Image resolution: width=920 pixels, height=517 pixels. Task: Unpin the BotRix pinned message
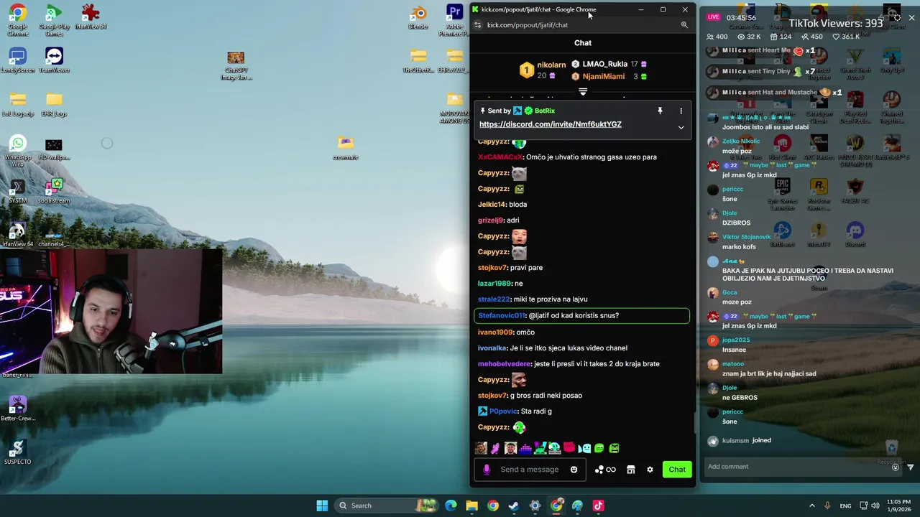coord(660,111)
